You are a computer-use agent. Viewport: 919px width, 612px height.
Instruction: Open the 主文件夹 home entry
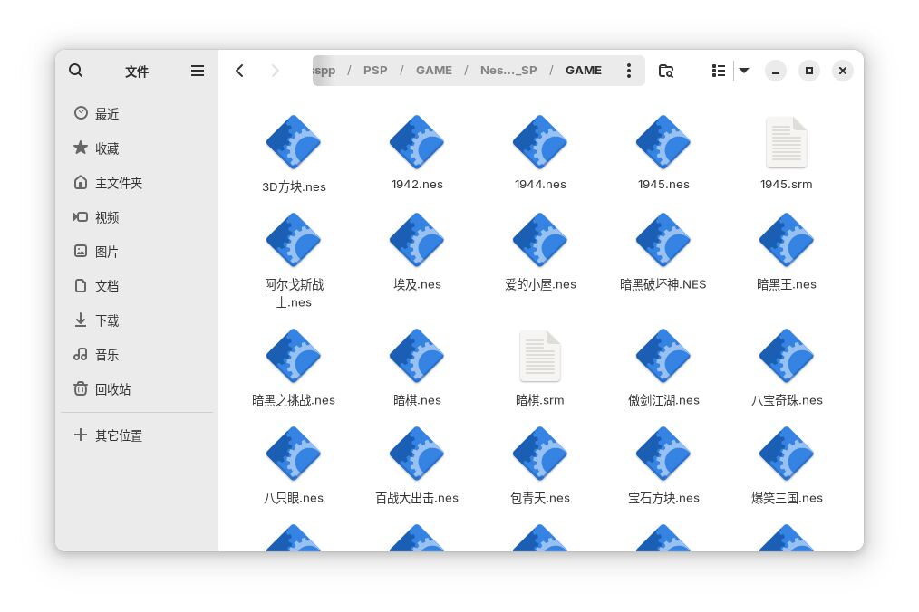pyautogui.click(x=117, y=183)
